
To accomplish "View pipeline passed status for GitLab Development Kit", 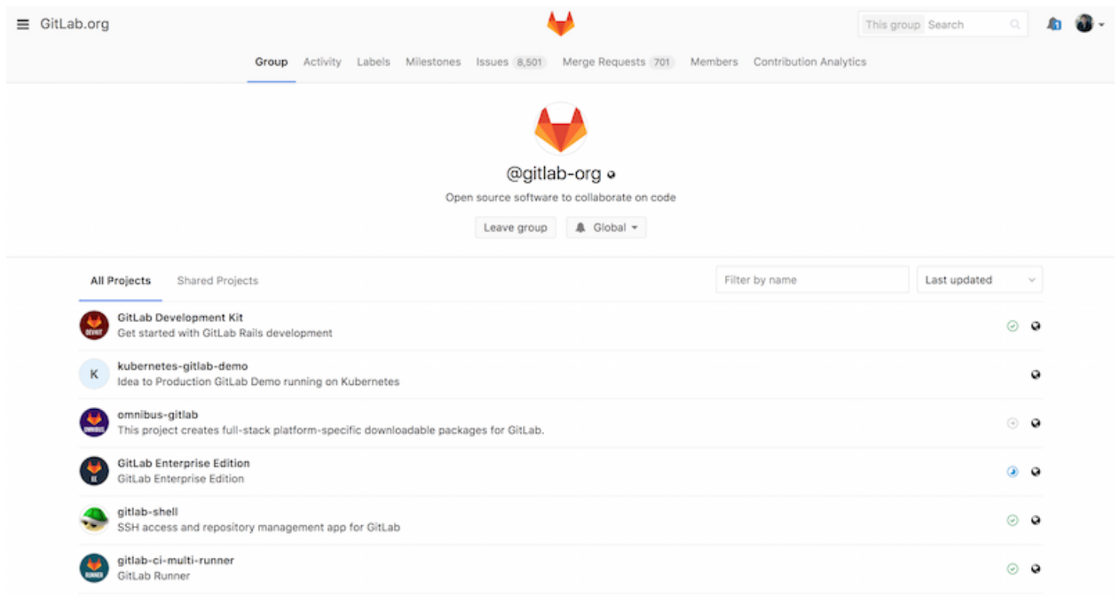I will point(1013,326).
